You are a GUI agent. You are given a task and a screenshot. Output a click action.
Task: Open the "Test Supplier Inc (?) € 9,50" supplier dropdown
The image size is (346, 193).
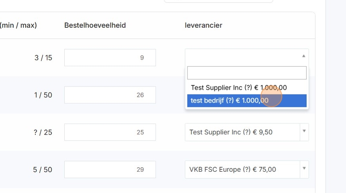[x=242, y=132]
